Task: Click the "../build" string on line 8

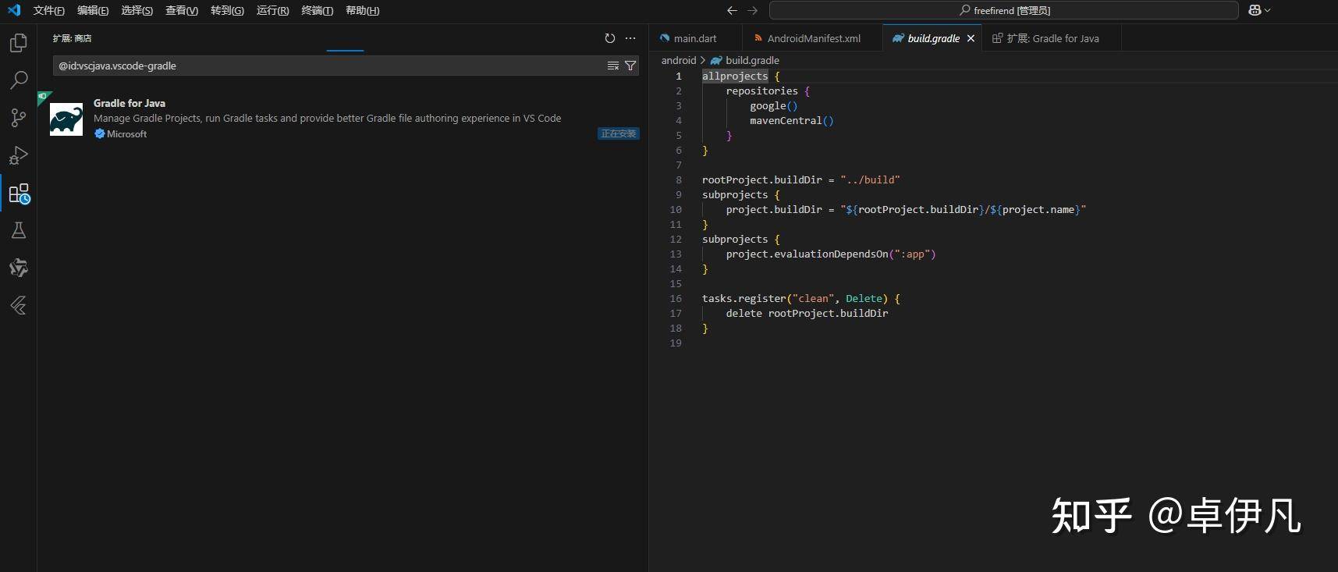Action: pyautogui.click(x=870, y=179)
